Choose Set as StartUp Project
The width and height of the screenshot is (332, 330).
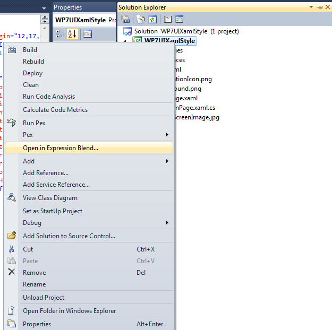point(89,211)
